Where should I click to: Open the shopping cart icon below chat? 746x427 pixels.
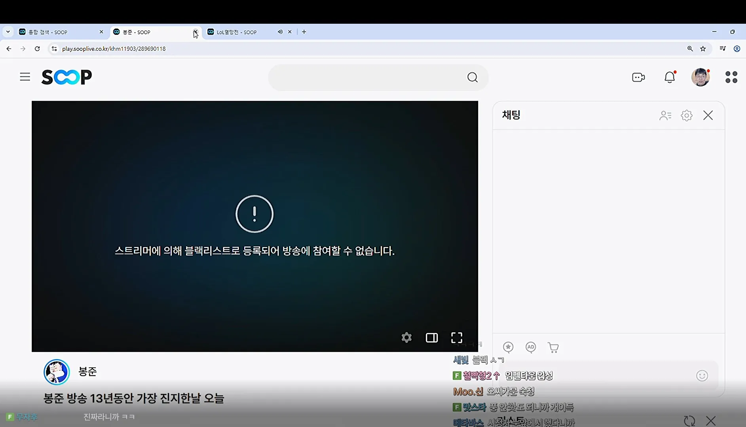coord(553,347)
